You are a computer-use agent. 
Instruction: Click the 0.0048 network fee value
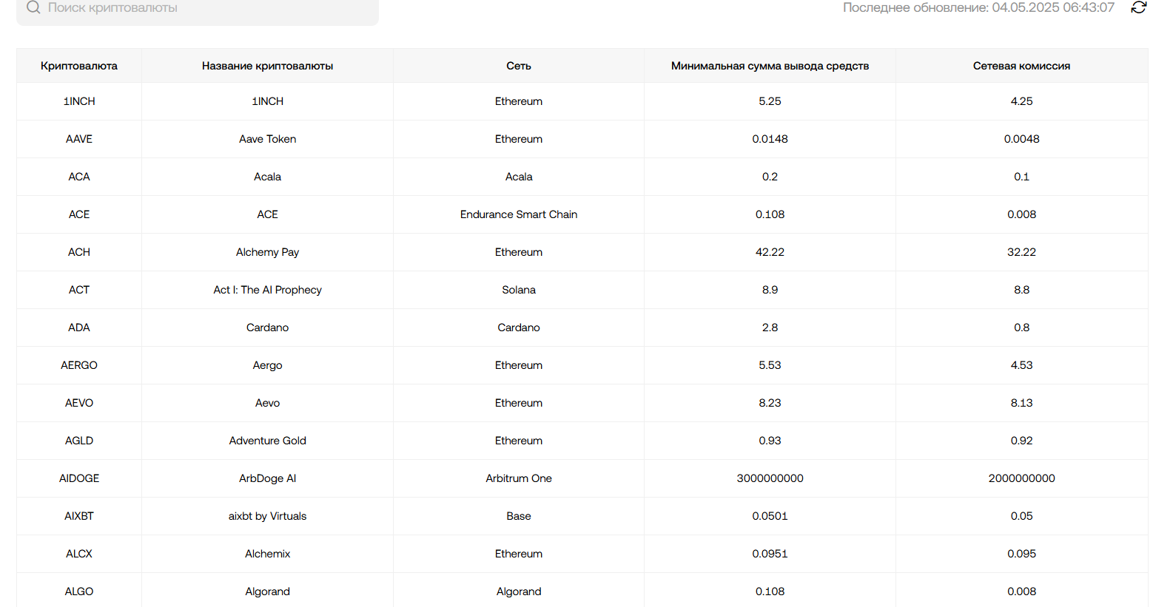1021,139
